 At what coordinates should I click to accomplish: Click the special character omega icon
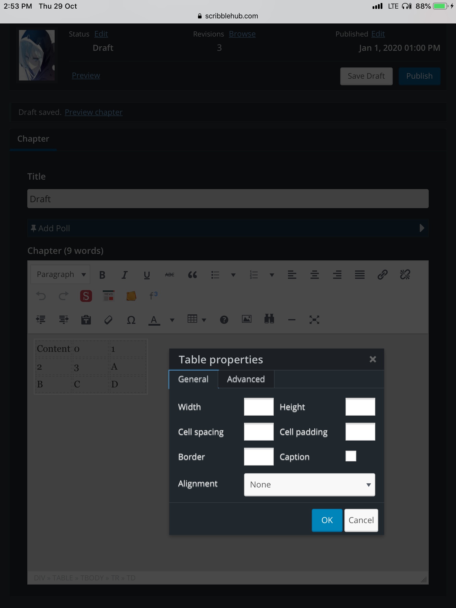131,320
